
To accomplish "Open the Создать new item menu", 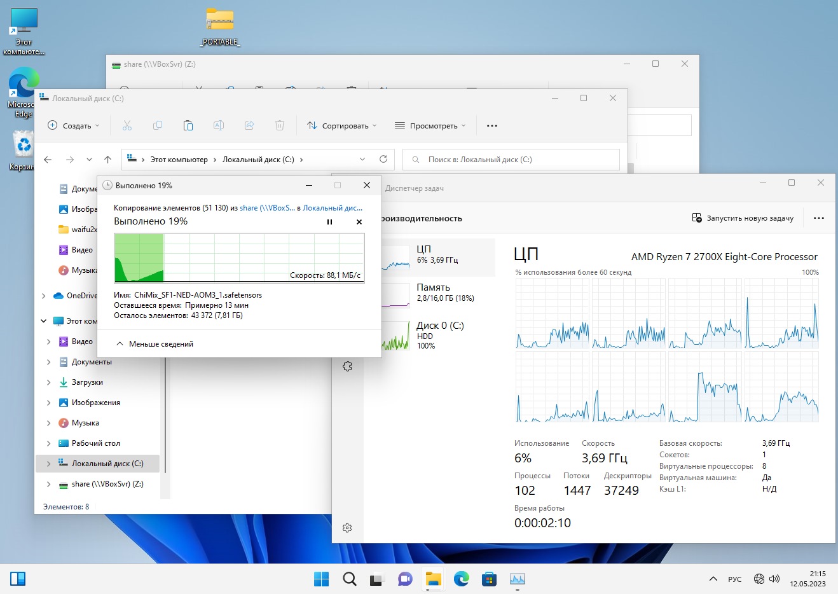I will 74,126.
